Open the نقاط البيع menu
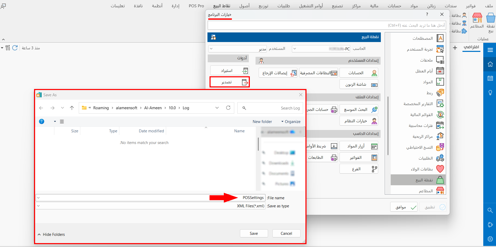This screenshot has height=247, width=496. pyautogui.click(x=221, y=6)
